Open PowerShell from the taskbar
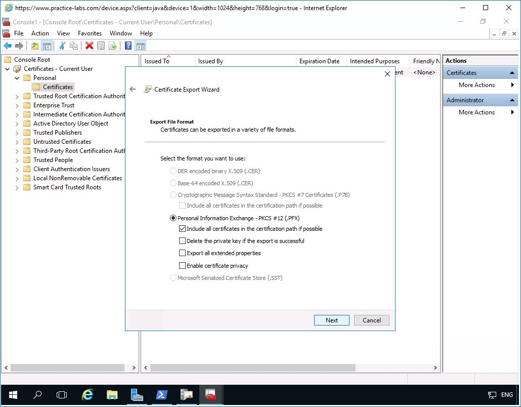The image size is (521, 407). pyautogui.click(x=161, y=395)
